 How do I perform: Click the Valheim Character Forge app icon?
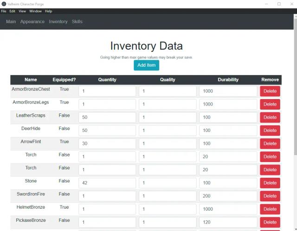4,4
